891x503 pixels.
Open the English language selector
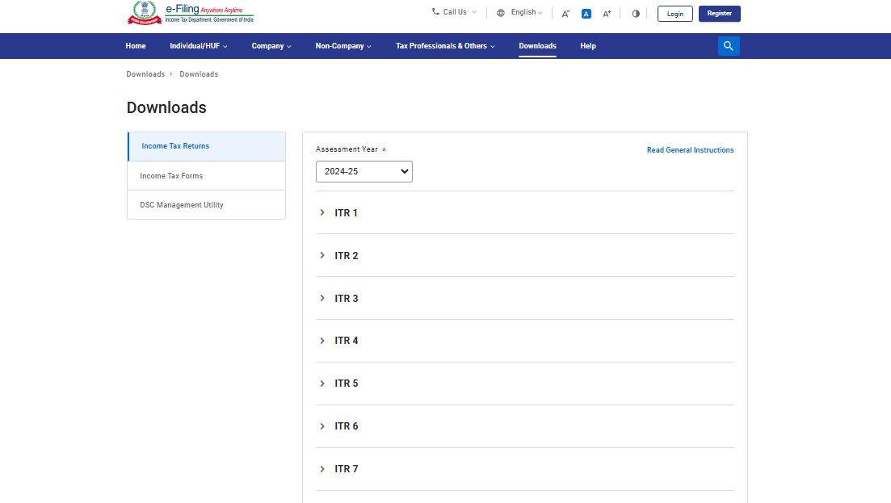519,13
